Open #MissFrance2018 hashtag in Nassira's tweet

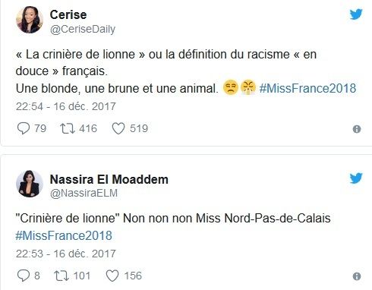[x=64, y=236]
